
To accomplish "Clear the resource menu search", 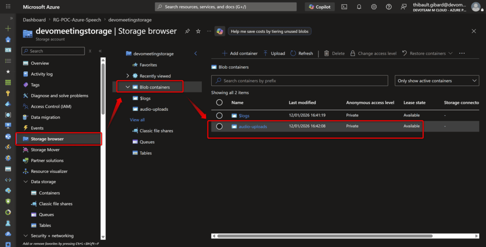I will [x=90, y=51].
